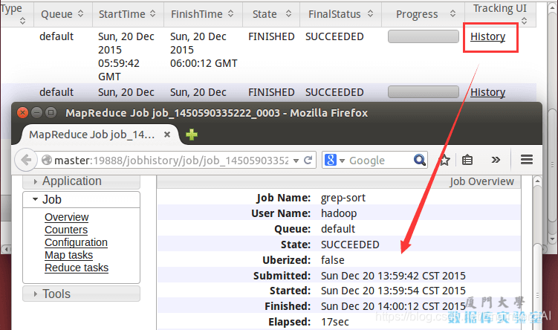Sort by Progress column

[x=423, y=14]
